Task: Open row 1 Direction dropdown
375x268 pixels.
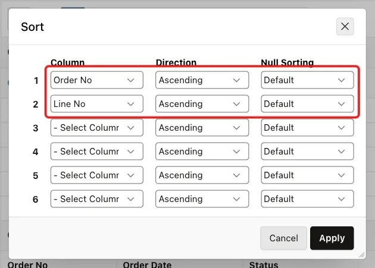Action: click(x=202, y=80)
